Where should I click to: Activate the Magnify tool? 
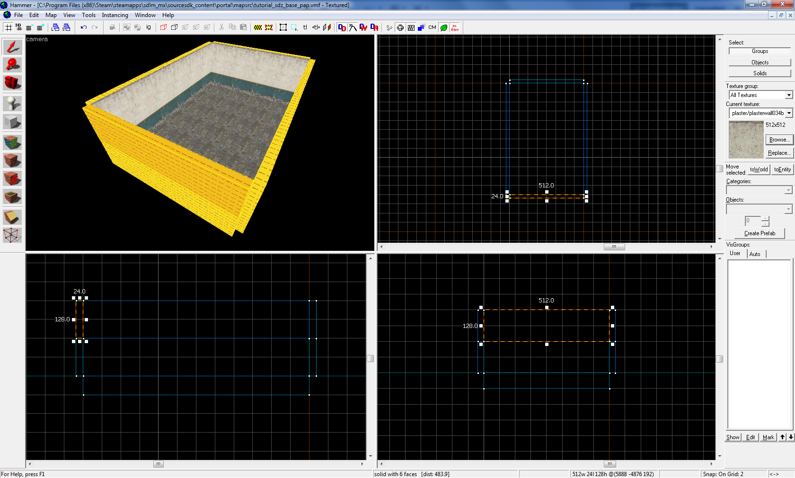(12, 65)
